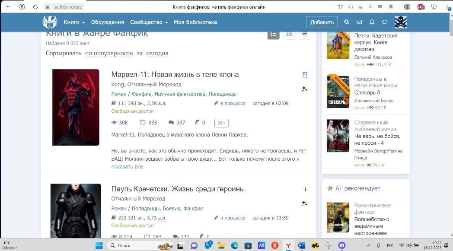
Task: Open book title Марвел-11: Новая жизнь в теле клона
Action: [x=175, y=74]
